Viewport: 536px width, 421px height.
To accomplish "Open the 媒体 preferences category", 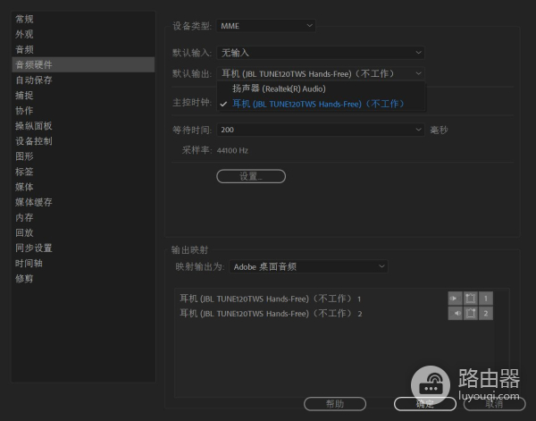I will click(83, 187).
